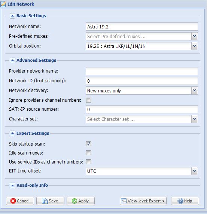Expand the Read-only Info section

(x=12, y=185)
